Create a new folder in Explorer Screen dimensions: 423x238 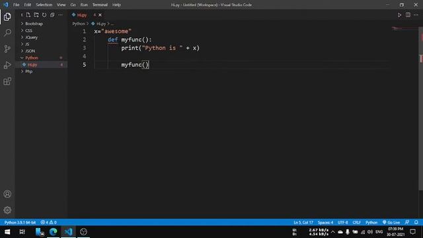pyautogui.click(x=36, y=15)
